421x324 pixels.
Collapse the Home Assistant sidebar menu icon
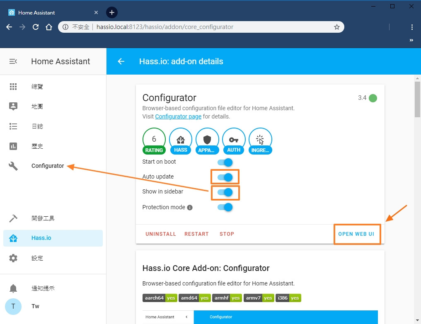pos(13,61)
